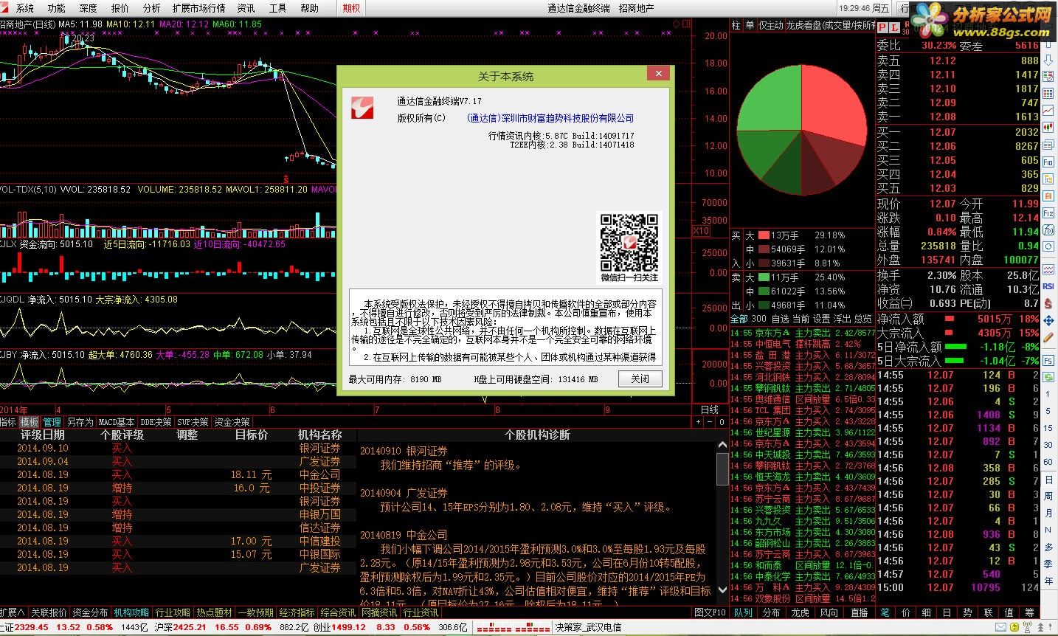This screenshot has height=636, width=1058.
Task: Click the red P icon above quotes
Action: (x=882, y=27)
